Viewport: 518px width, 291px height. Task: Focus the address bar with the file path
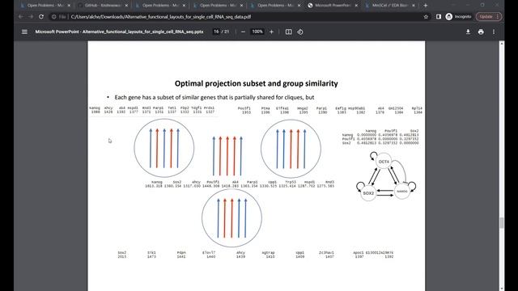tap(238, 16)
